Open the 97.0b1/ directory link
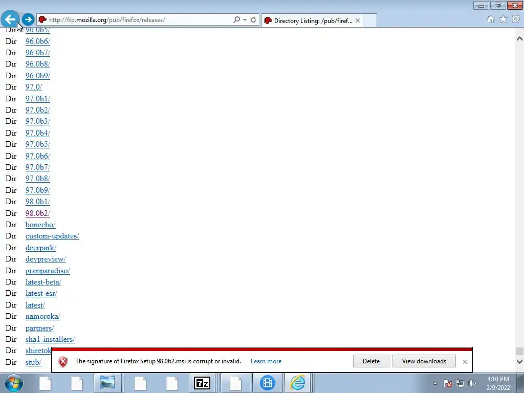Screen dimensions: 524x393 (x=38, y=99)
